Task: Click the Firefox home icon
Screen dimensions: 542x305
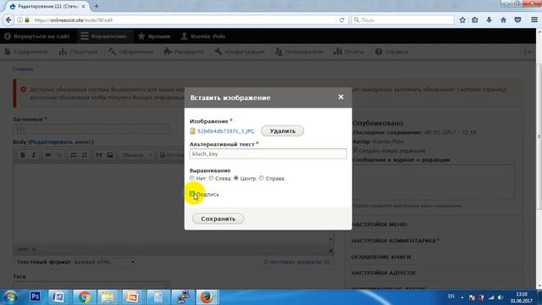Action: 503,20
